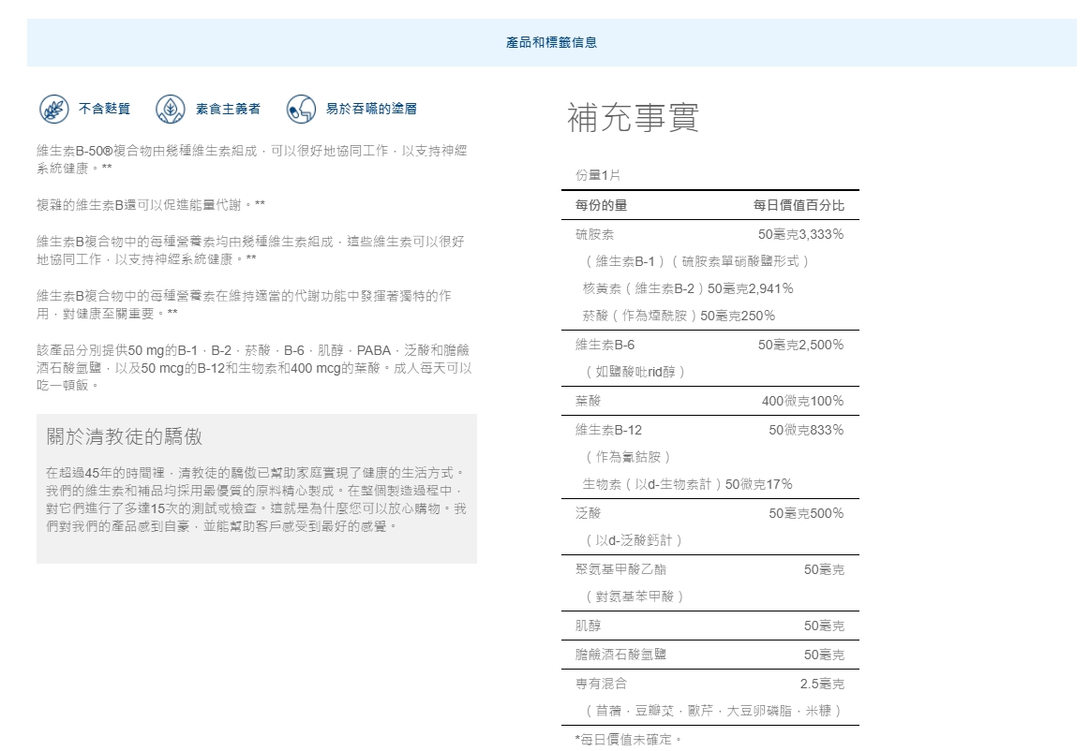Select the 易於吞嚥的塗層 label
The width and height of the screenshot is (1090, 751).
coord(371,109)
